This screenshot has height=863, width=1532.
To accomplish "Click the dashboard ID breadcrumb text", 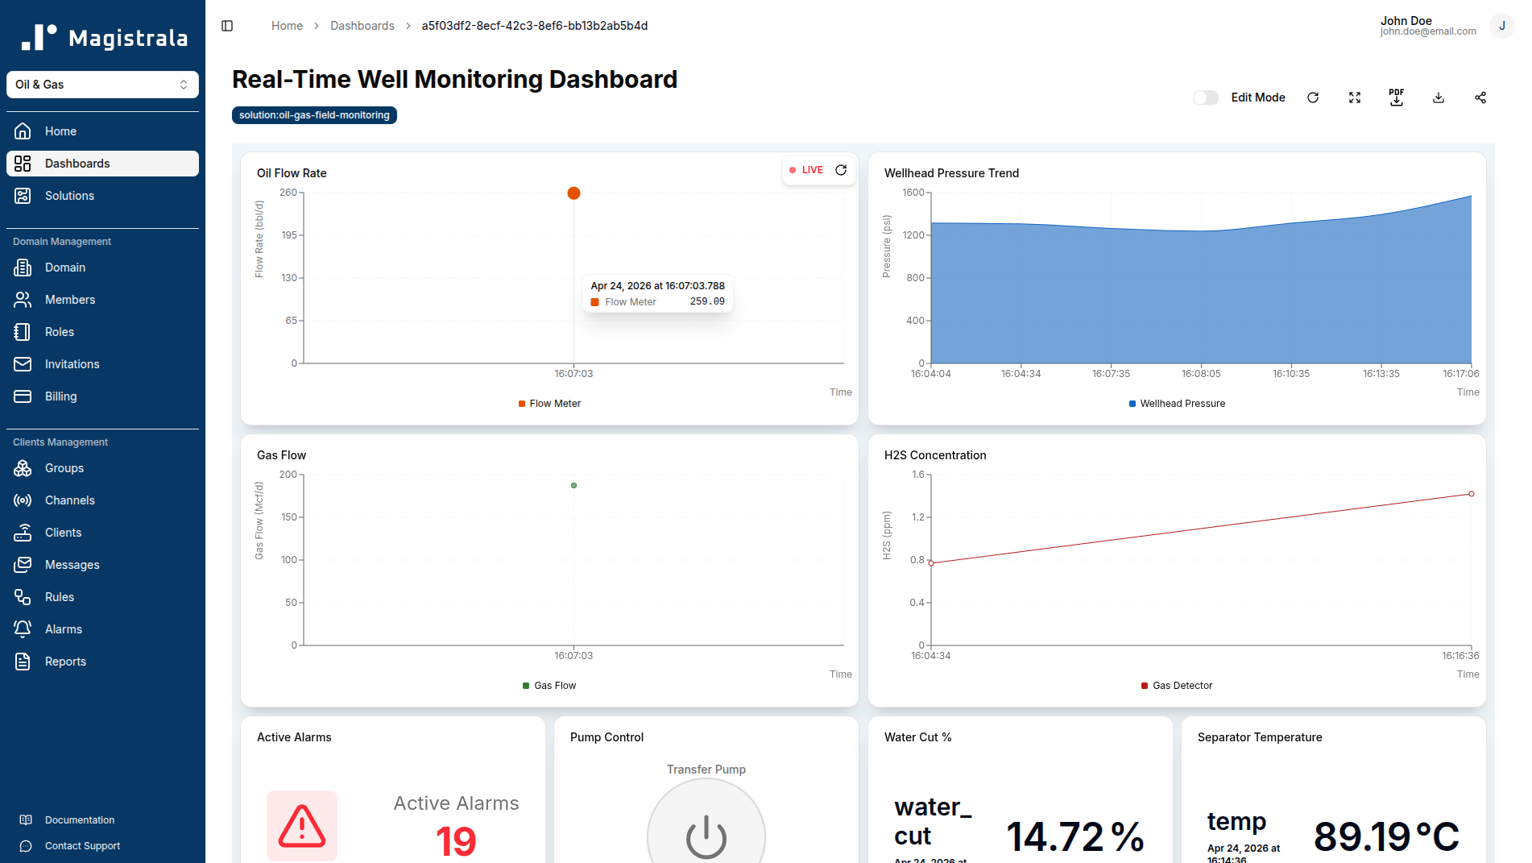I will tap(535, 26).
